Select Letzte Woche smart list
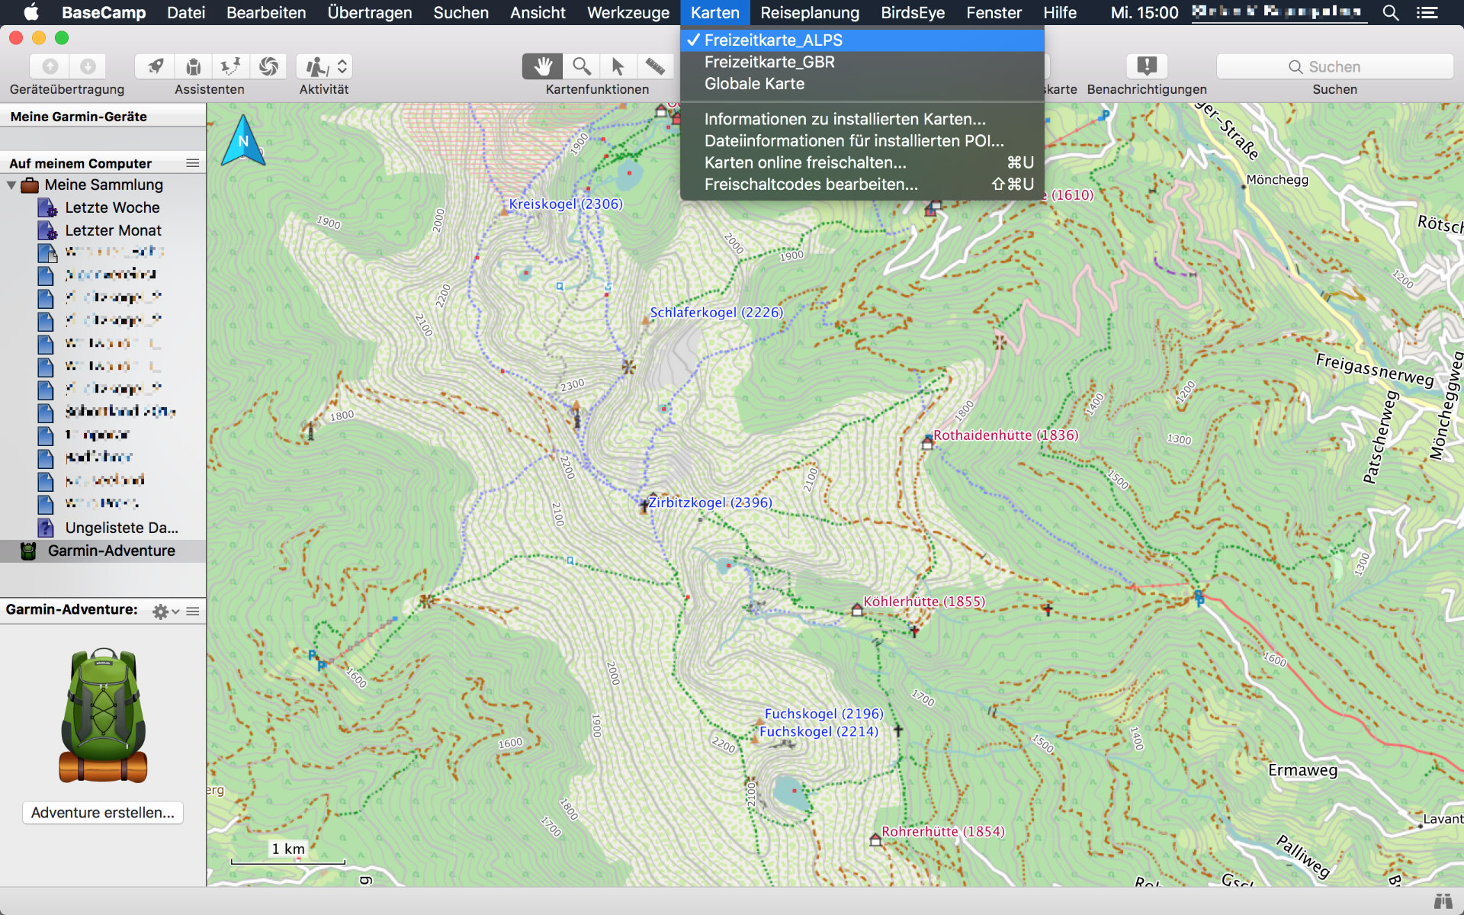1464x915 pixels. (112, 207)
